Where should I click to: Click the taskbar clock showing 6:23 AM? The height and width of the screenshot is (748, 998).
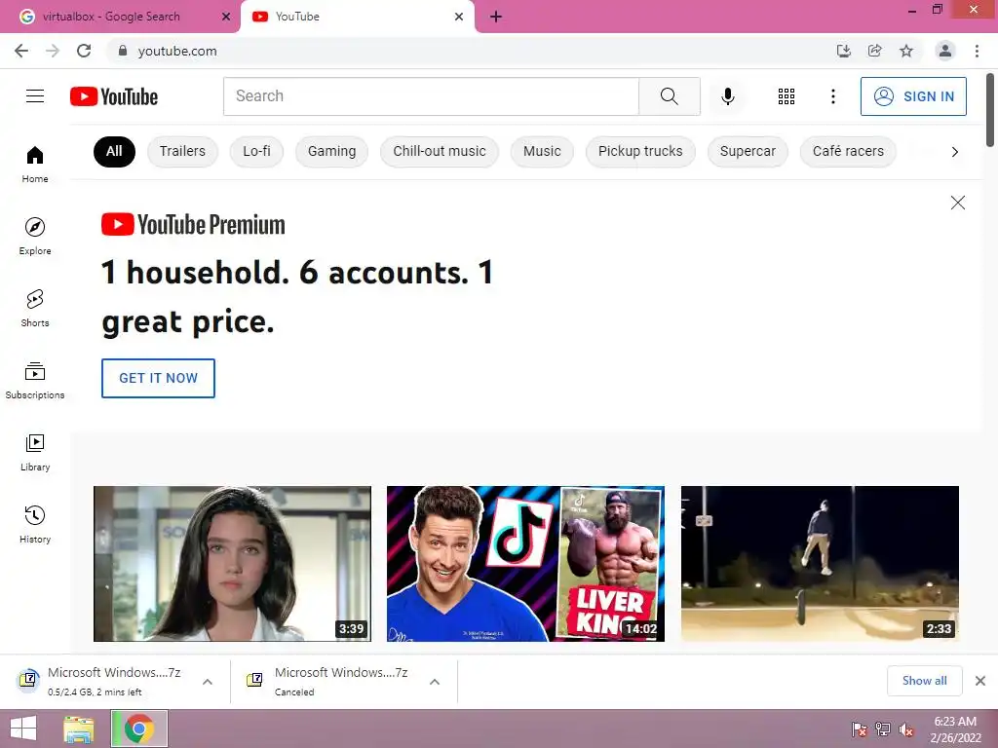(x=955, y=729)
